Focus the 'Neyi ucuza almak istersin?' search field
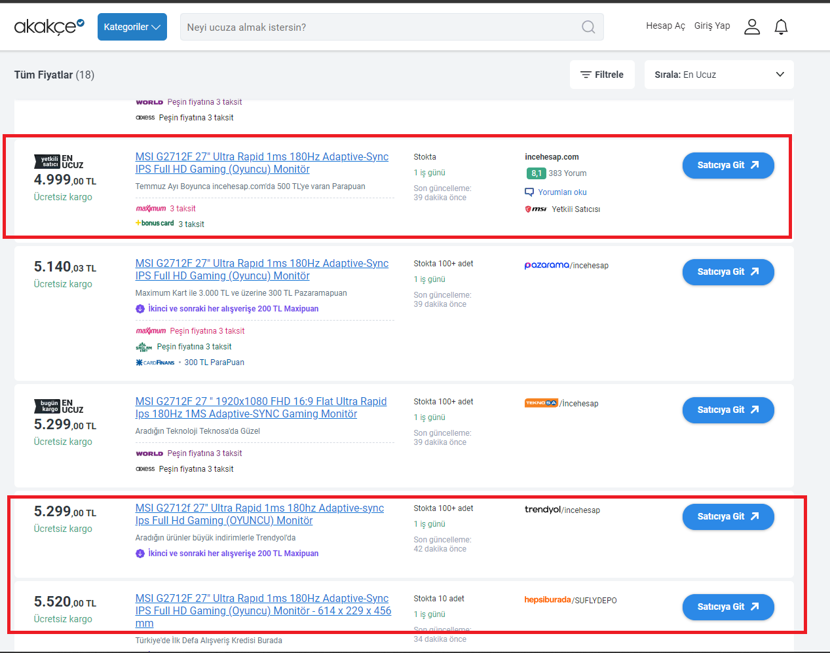Screen dimensions: 830x653 tap(392, 27)
